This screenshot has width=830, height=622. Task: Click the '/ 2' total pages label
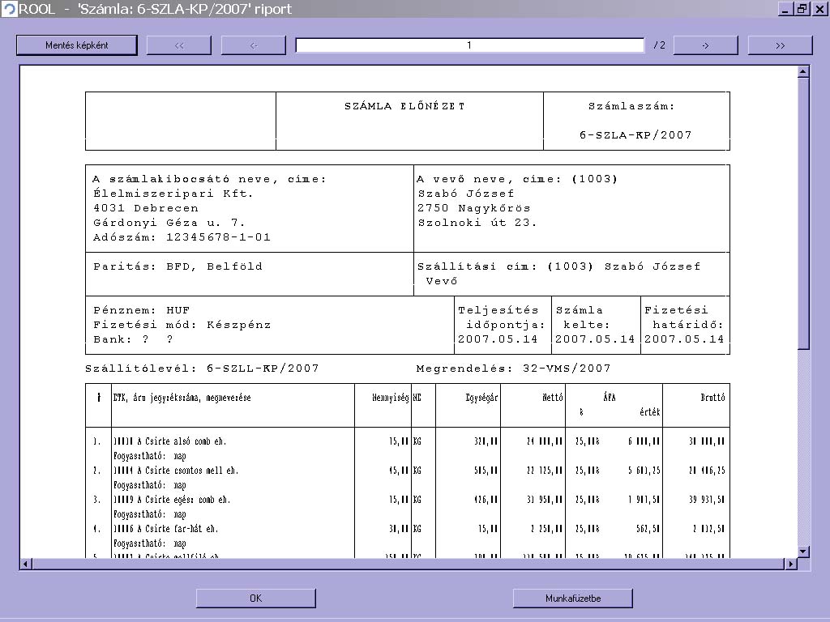[659, 45]
